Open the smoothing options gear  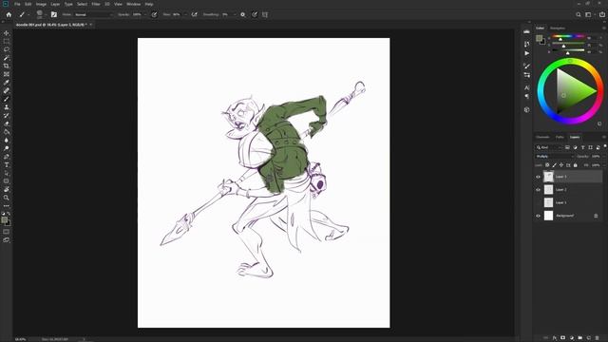pyautogui.click(x=243, y=15)
